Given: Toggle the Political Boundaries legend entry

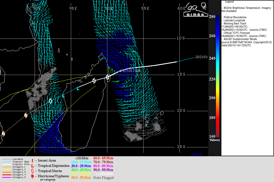Looking at the screenshot, I should coord(235,17).
